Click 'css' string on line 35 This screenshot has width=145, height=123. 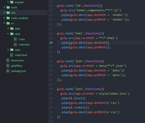[113, 112]
